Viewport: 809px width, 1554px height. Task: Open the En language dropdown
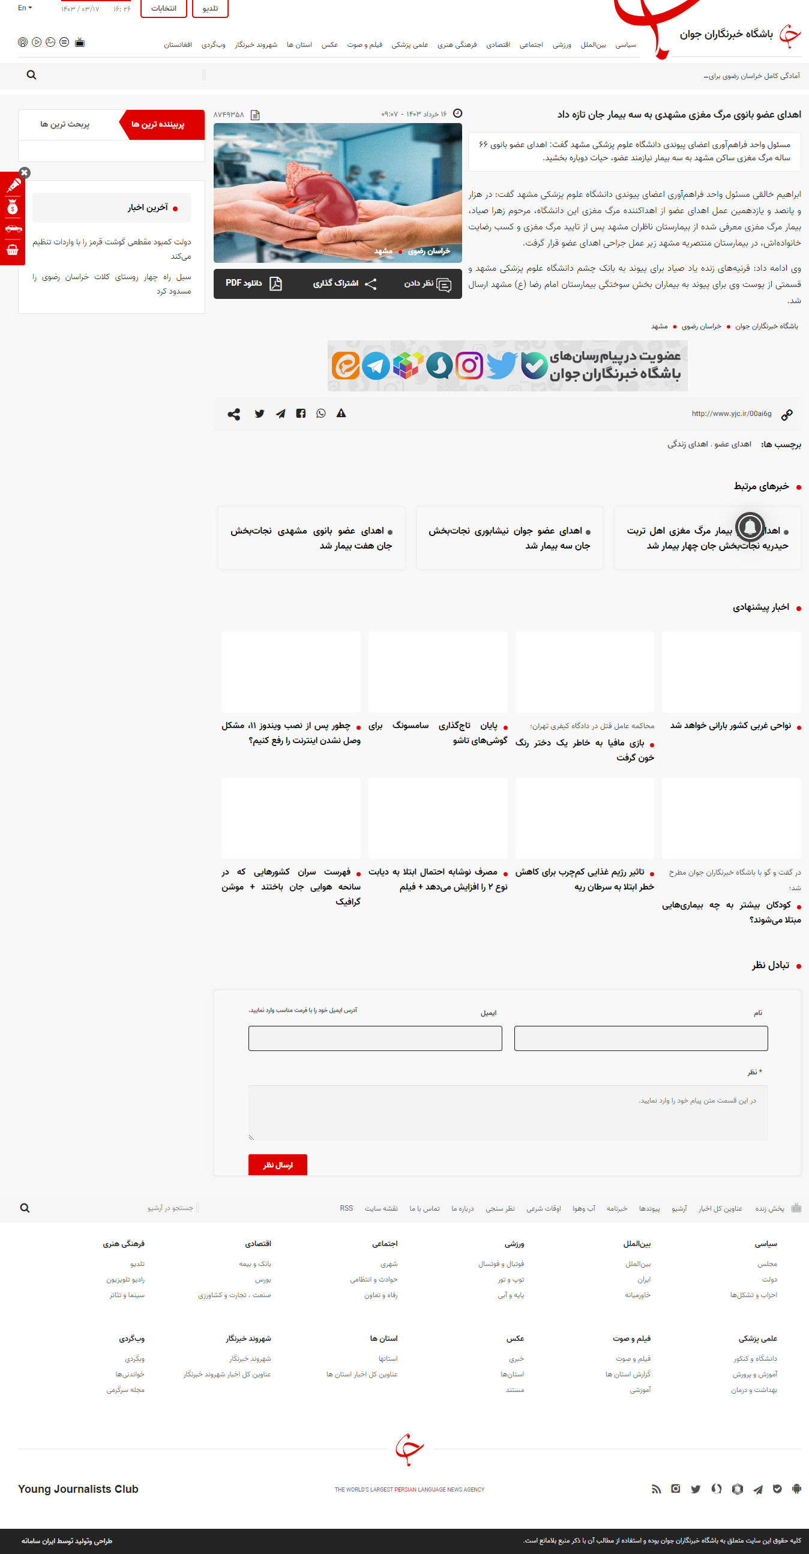pyautogui.click(x=25, y=8)
